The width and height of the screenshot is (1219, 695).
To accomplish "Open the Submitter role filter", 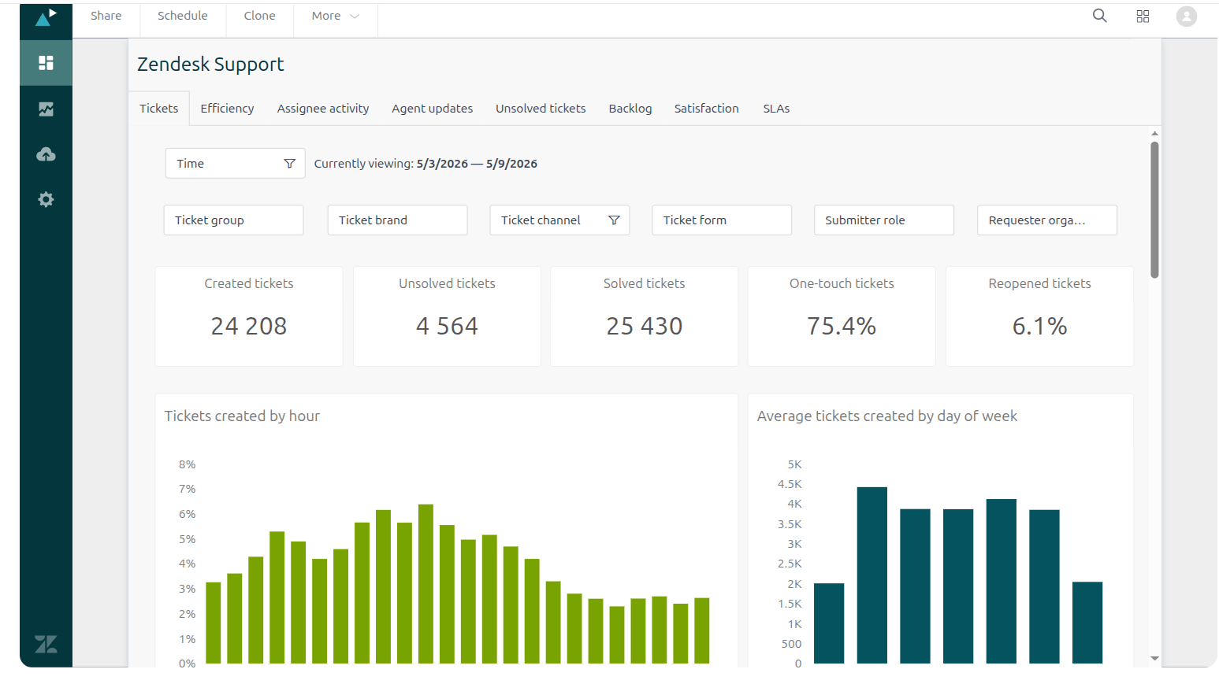I will coord(884,220).
